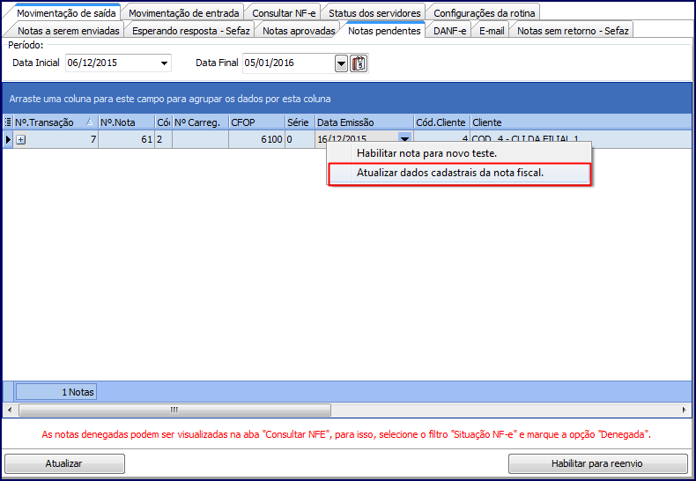Screen dimensions: 696x481
Task: Open the calendar icon beside Data Final
Action: point(359,63)
